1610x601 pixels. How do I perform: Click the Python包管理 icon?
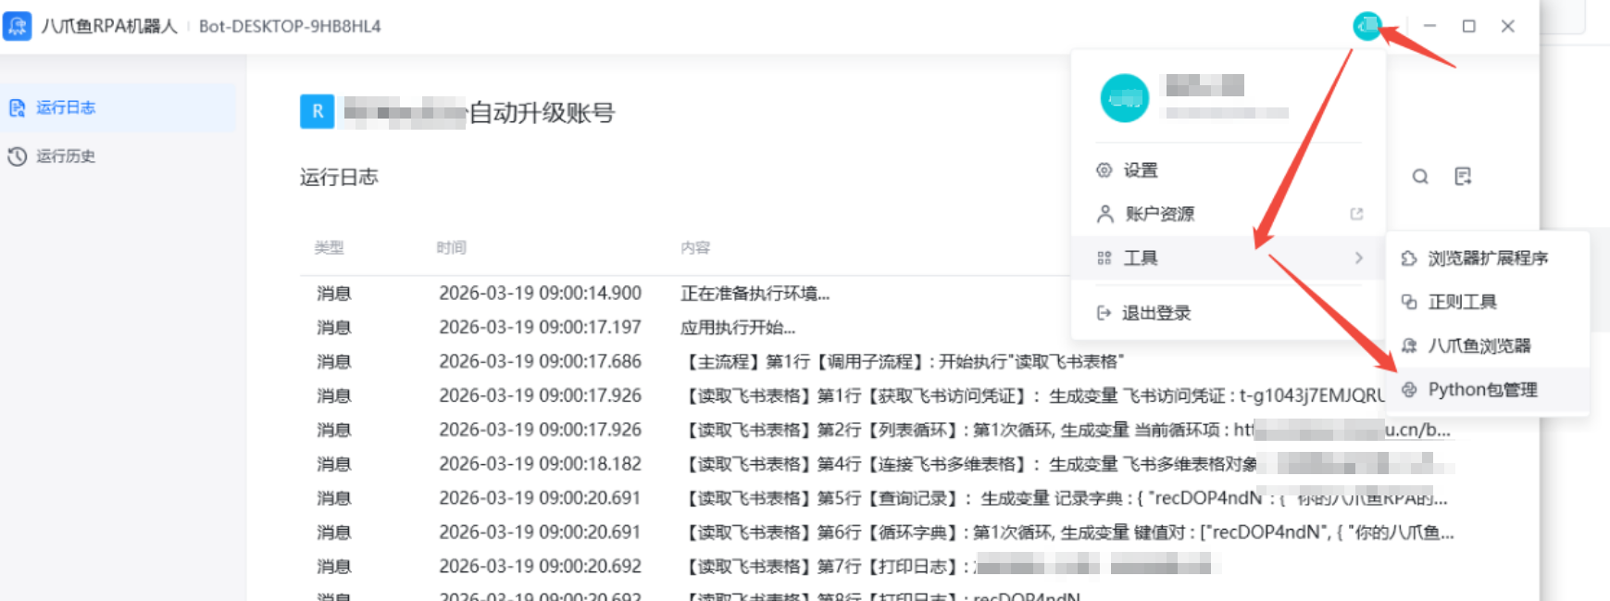pos(1409,390)
